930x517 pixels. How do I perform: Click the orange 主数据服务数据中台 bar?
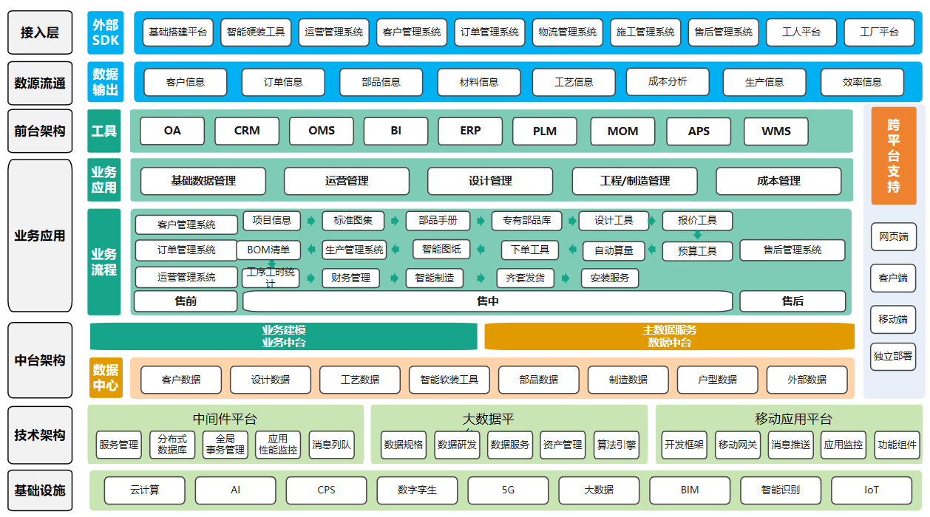coord(668,336)
